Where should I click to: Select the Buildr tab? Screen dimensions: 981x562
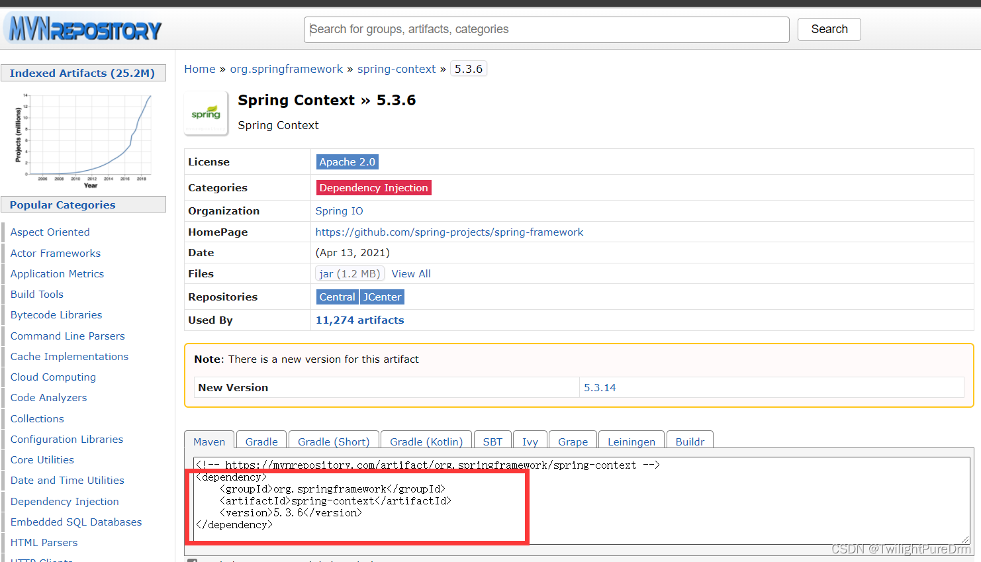690,442
